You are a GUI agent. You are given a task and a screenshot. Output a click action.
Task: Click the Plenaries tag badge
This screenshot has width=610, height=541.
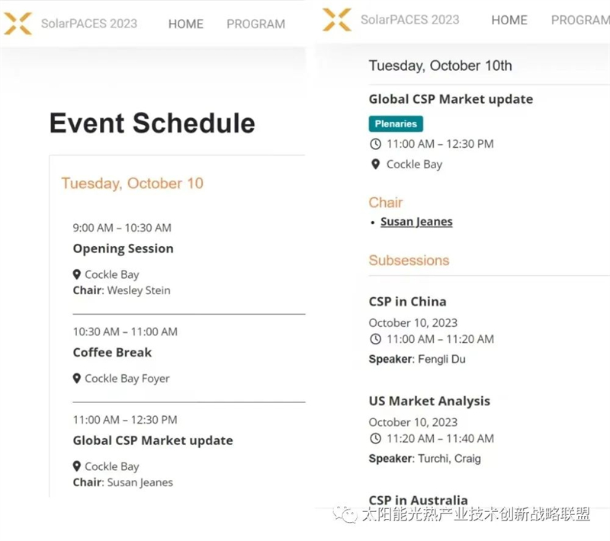pyautogui.click(x=396, y=124)
